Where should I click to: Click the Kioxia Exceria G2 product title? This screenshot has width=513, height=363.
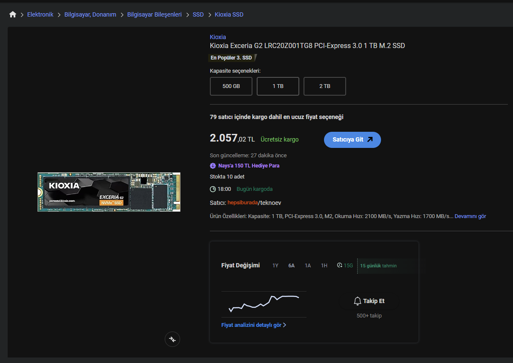(x=307, y=46)
